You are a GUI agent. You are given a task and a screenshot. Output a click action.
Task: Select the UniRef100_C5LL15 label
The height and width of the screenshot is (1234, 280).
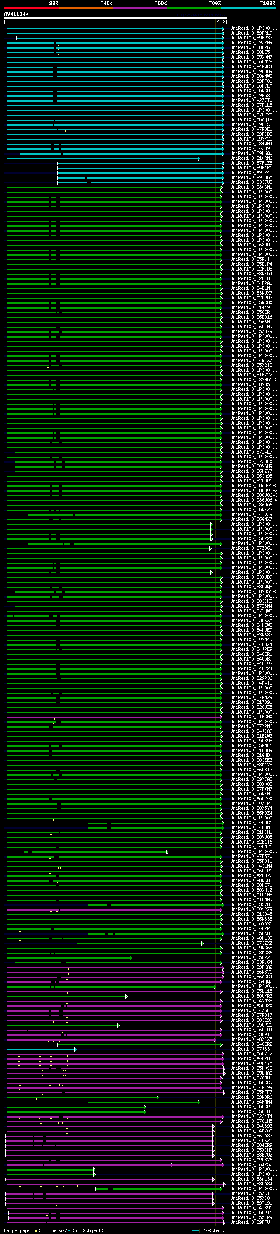pos(251,991)
